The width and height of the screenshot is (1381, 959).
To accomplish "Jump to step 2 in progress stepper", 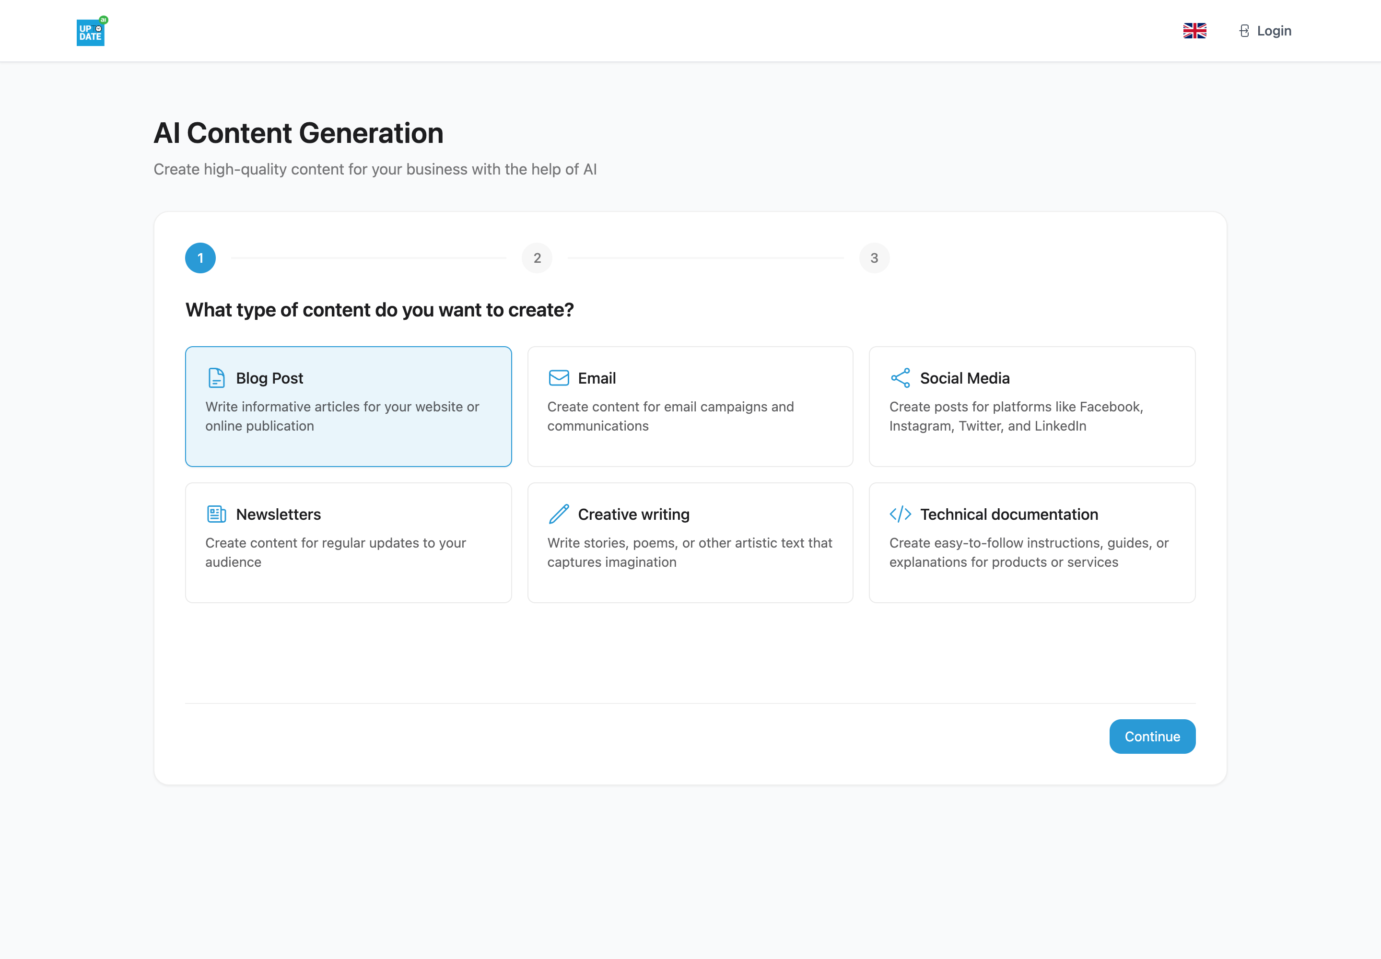I will (537, 258).
